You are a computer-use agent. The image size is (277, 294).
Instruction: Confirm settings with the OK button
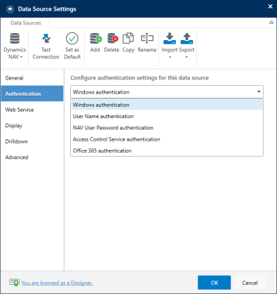(214, 283)
